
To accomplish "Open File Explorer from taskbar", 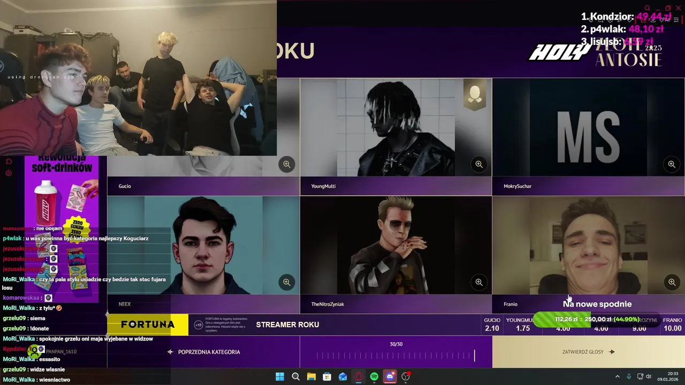I will click(x=311, y=376).
